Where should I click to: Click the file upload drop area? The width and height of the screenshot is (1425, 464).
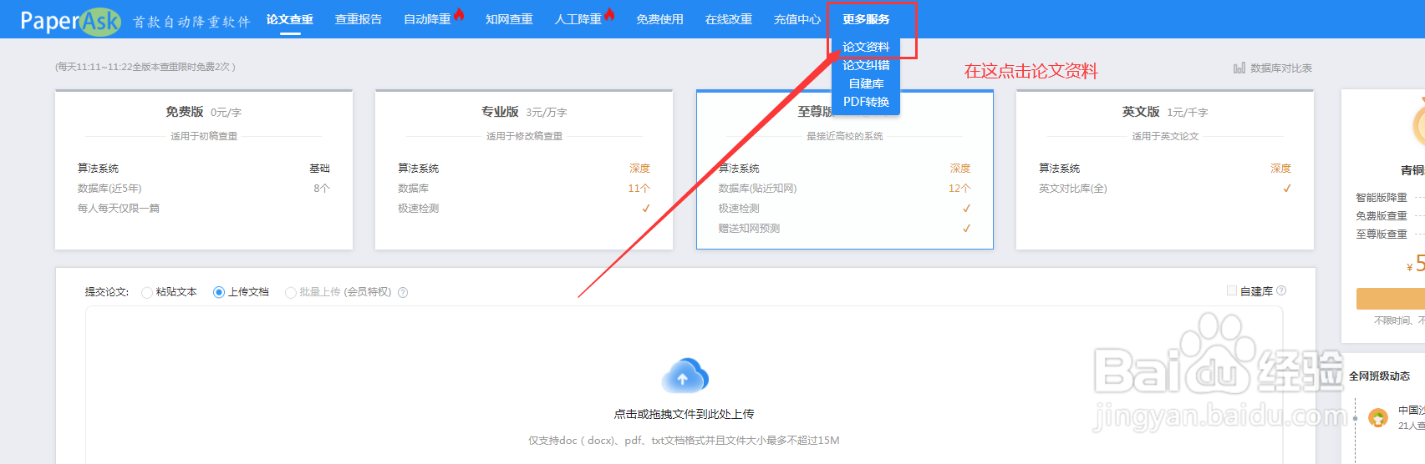point(684,385)
